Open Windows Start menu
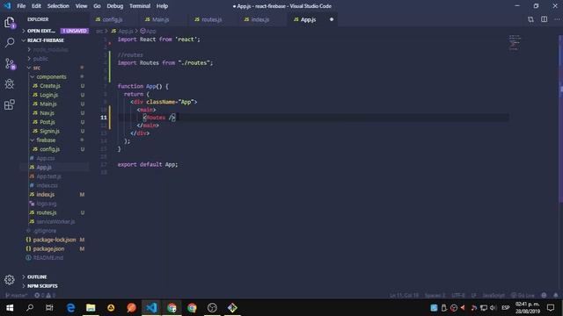The height and width of the screenshot is (316, 563). click(x=10, y=307)
